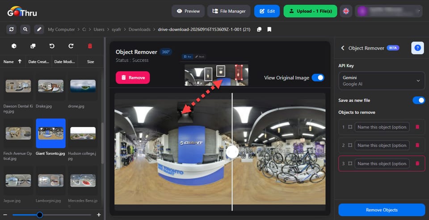Image resolution: width=429 pixels, height=220 pixels.
Task: Click the blue Edit button
Action: pos(267,11)
